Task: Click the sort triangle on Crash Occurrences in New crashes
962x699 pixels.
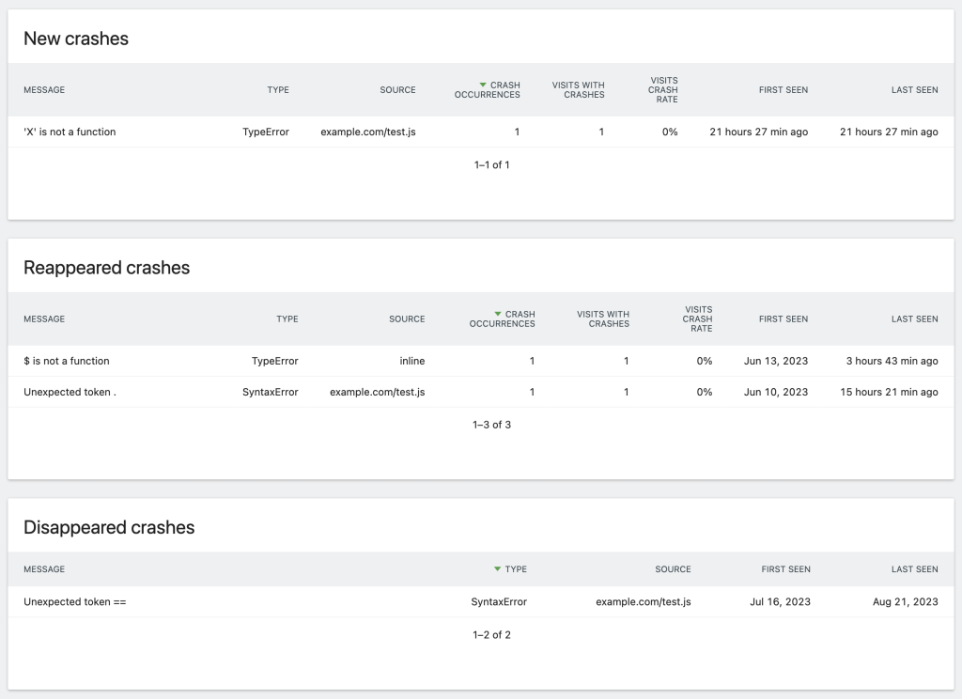Action: click(x=483, y=85)
